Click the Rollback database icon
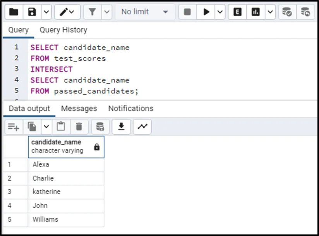319x236 pixels. pyautogui.click(x=305, y=12)
